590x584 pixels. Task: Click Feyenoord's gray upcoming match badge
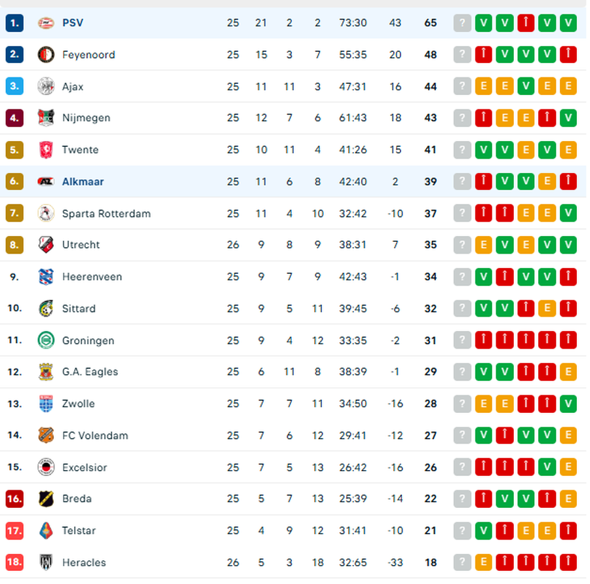tap(463, 54)
